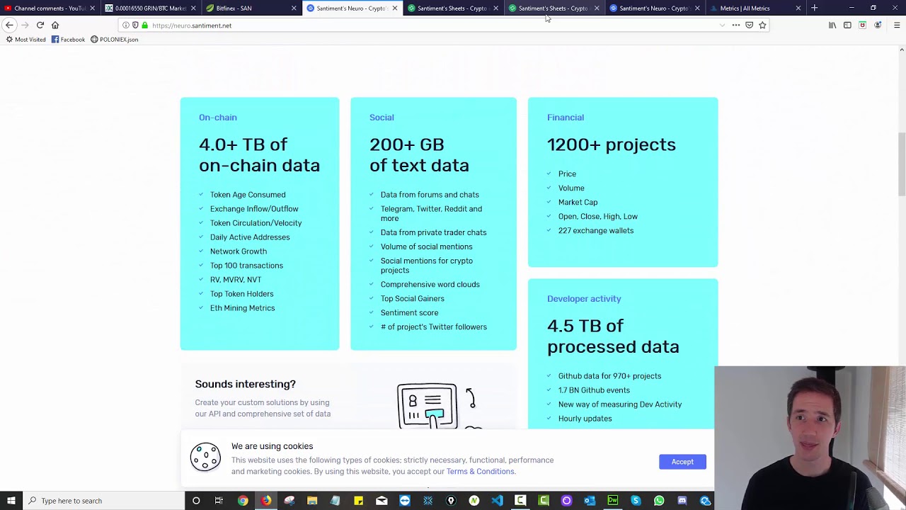Open the Terms & Conditions link

[480, 472]
